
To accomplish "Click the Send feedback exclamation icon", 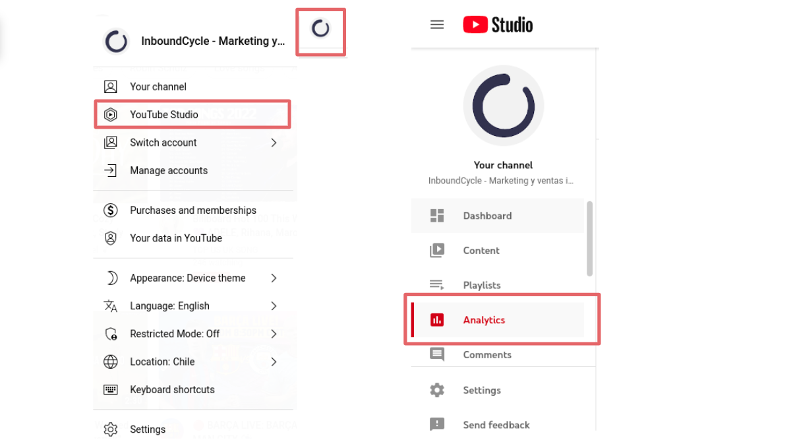I will 437,424.
